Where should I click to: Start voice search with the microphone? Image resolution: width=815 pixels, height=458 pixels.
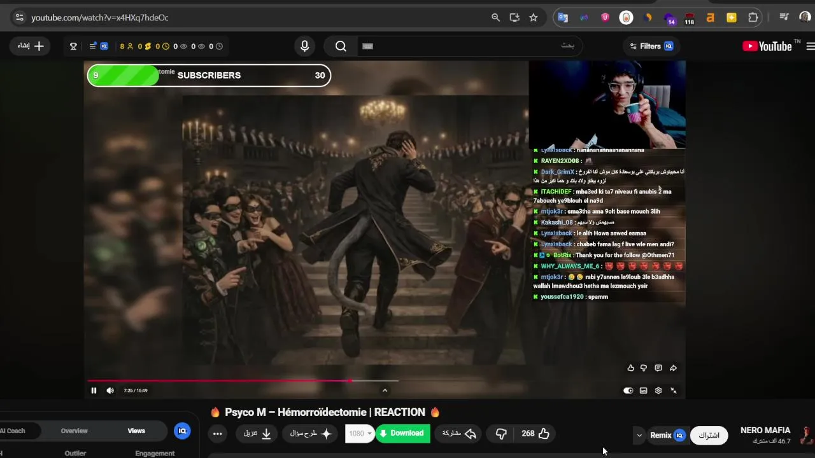304,46
